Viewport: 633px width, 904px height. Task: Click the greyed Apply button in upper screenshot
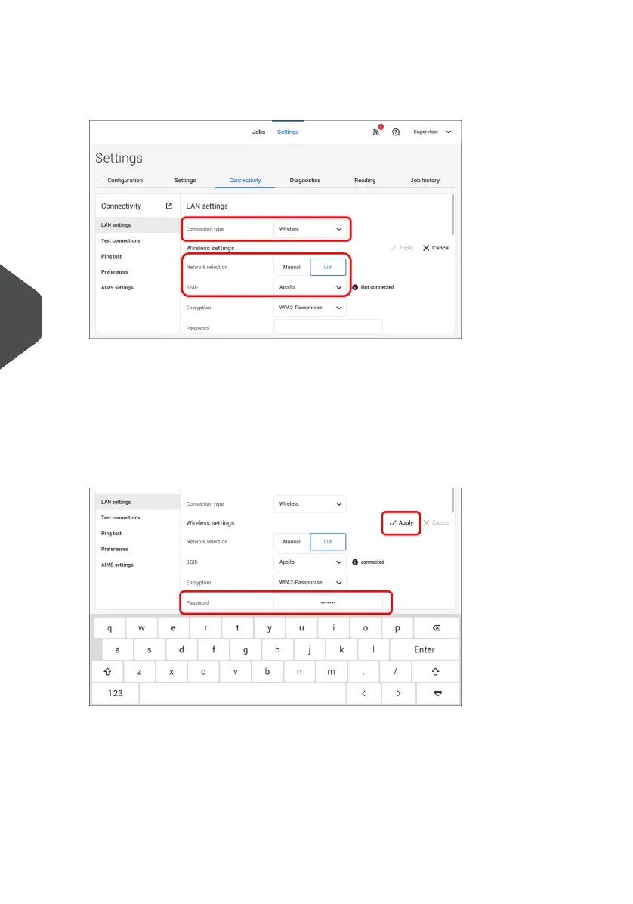click(x=401, y=248)
